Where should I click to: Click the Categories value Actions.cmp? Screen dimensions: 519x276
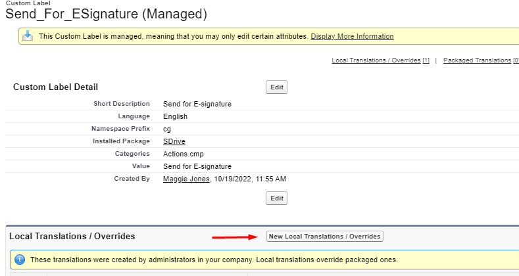184,154
